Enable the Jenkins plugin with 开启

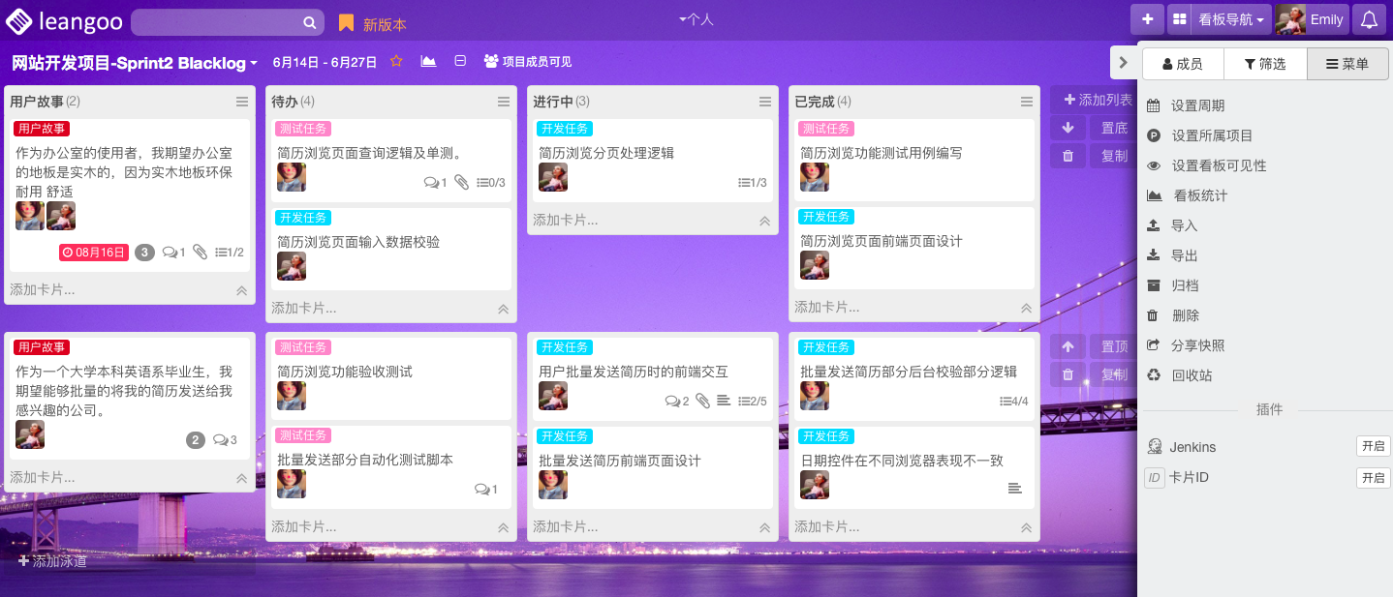[x=1372, y=446]
